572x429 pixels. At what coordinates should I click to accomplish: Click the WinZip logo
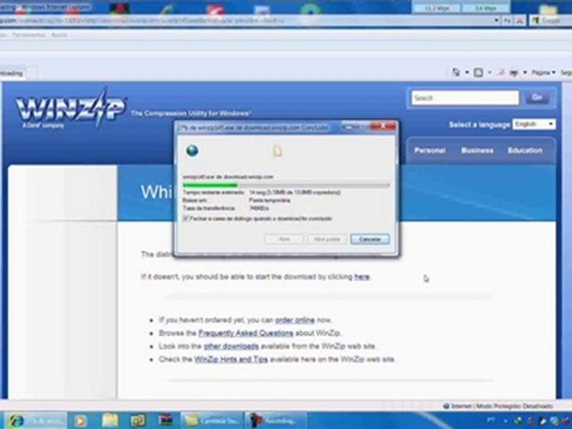click(x=70, y=108)
